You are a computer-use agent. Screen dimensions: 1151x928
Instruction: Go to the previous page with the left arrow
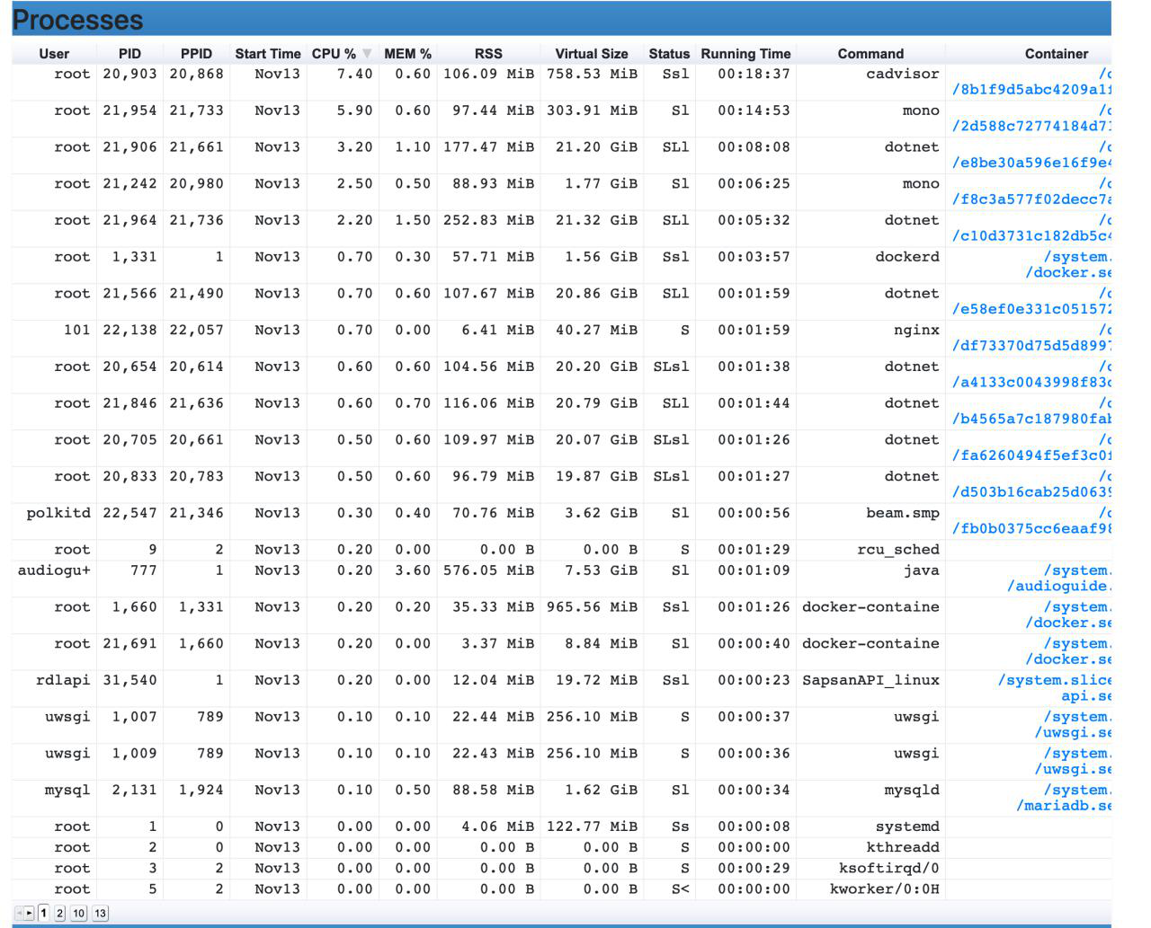[19, 914]
